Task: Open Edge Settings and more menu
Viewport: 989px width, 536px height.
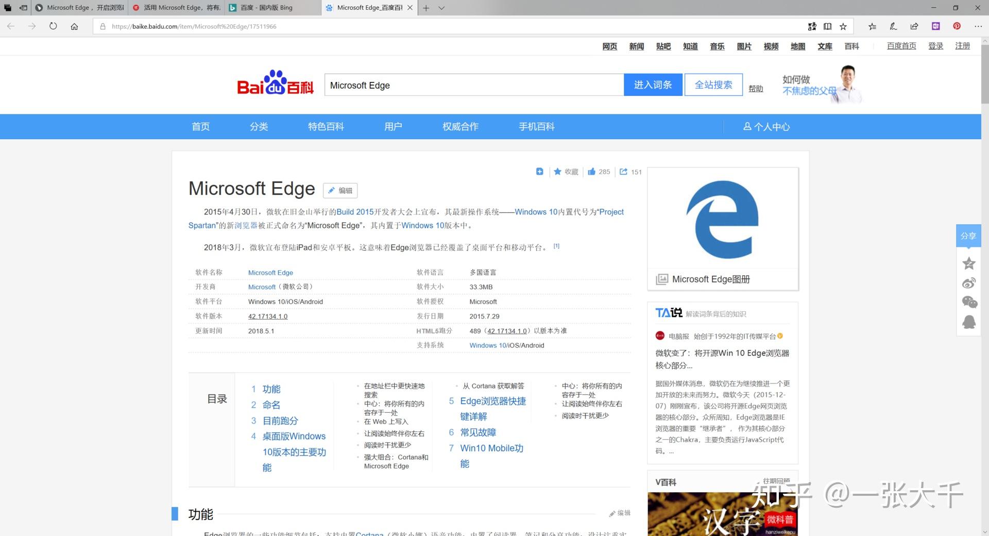Action: (978, 26)
